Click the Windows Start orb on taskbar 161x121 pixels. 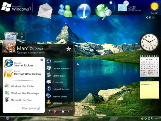coord(7,118)
